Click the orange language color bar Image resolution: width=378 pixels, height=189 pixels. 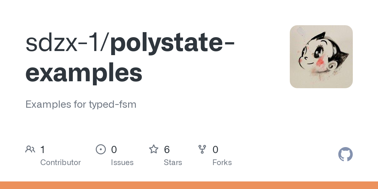(189, 185)
